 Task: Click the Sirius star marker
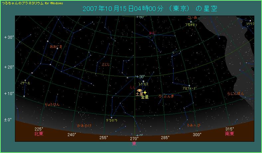point(250,21)
